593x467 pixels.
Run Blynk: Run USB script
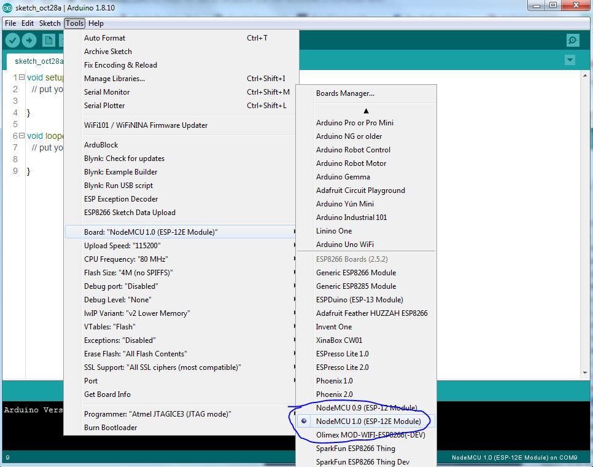180,186
